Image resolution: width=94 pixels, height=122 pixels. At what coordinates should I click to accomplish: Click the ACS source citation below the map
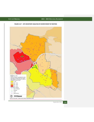pyautogui.click(x=22, y=98)
